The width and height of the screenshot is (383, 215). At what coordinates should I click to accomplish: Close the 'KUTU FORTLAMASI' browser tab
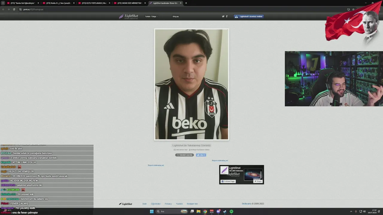pyautogui.click(x=110, y=3)
